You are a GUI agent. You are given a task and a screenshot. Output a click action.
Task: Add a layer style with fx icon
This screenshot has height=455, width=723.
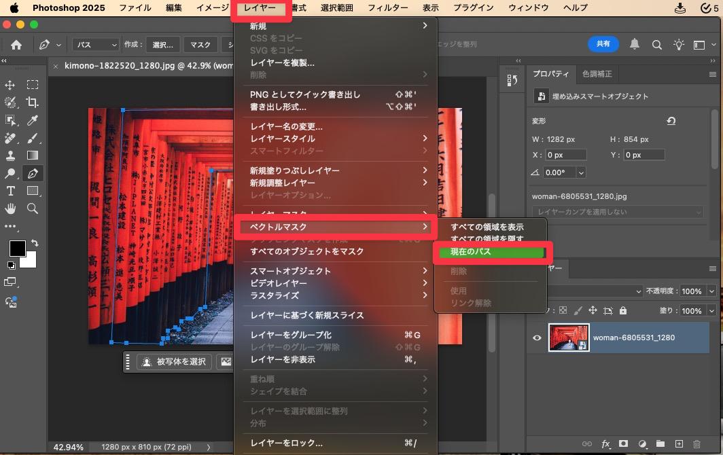(x=605, y=443)
